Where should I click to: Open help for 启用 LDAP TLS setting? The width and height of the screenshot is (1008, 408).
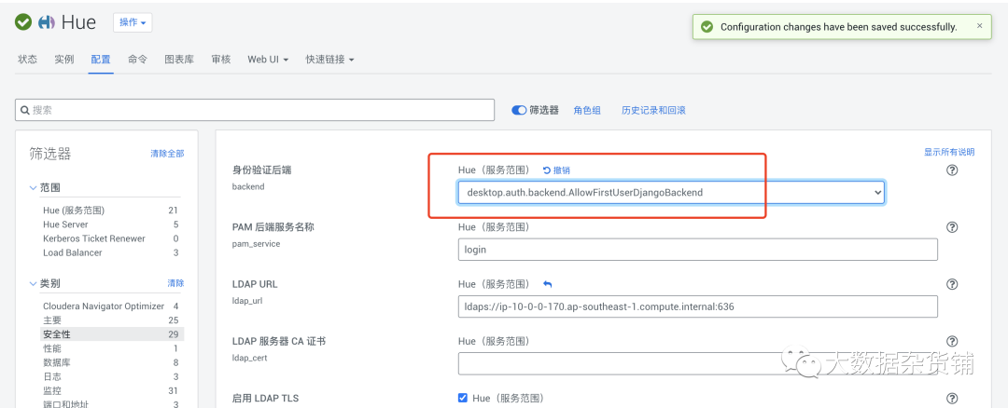[953, 399]
